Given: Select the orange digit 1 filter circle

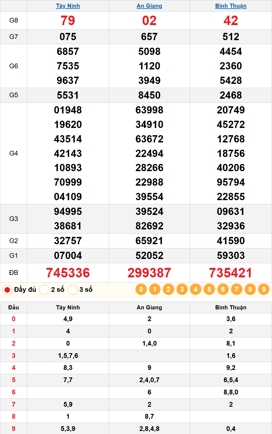Looking at the screenshot, I should click(x=155, y=289).
